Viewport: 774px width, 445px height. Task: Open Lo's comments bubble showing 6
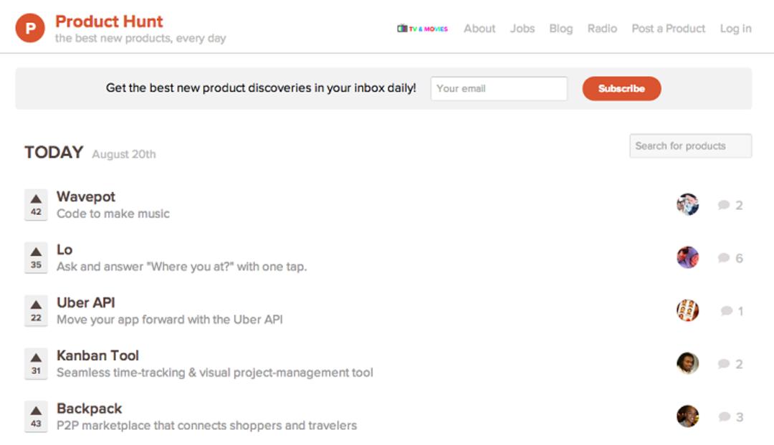click(730, 258)
